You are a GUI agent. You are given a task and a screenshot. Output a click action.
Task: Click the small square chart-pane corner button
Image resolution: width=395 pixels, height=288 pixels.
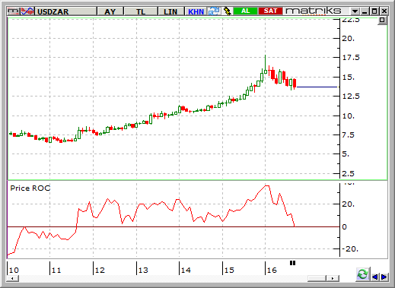(382, 21)
